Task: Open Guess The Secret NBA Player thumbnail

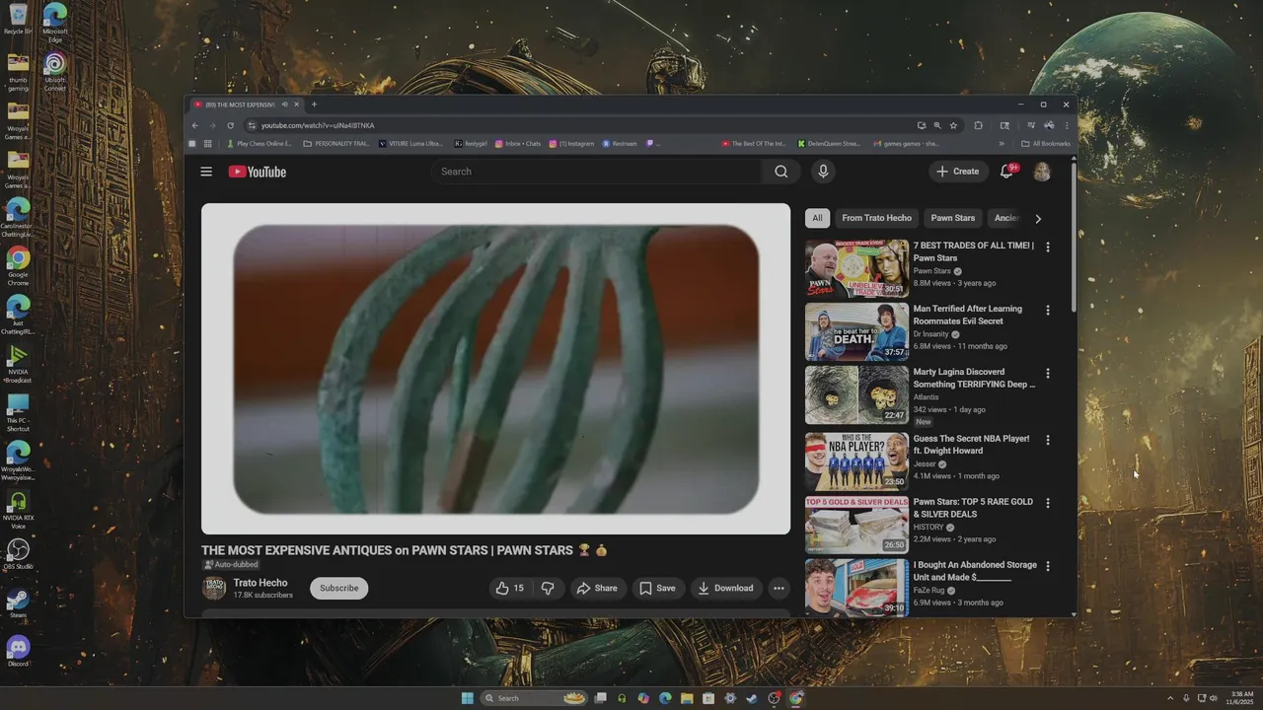Action: (x=856, y=461)
